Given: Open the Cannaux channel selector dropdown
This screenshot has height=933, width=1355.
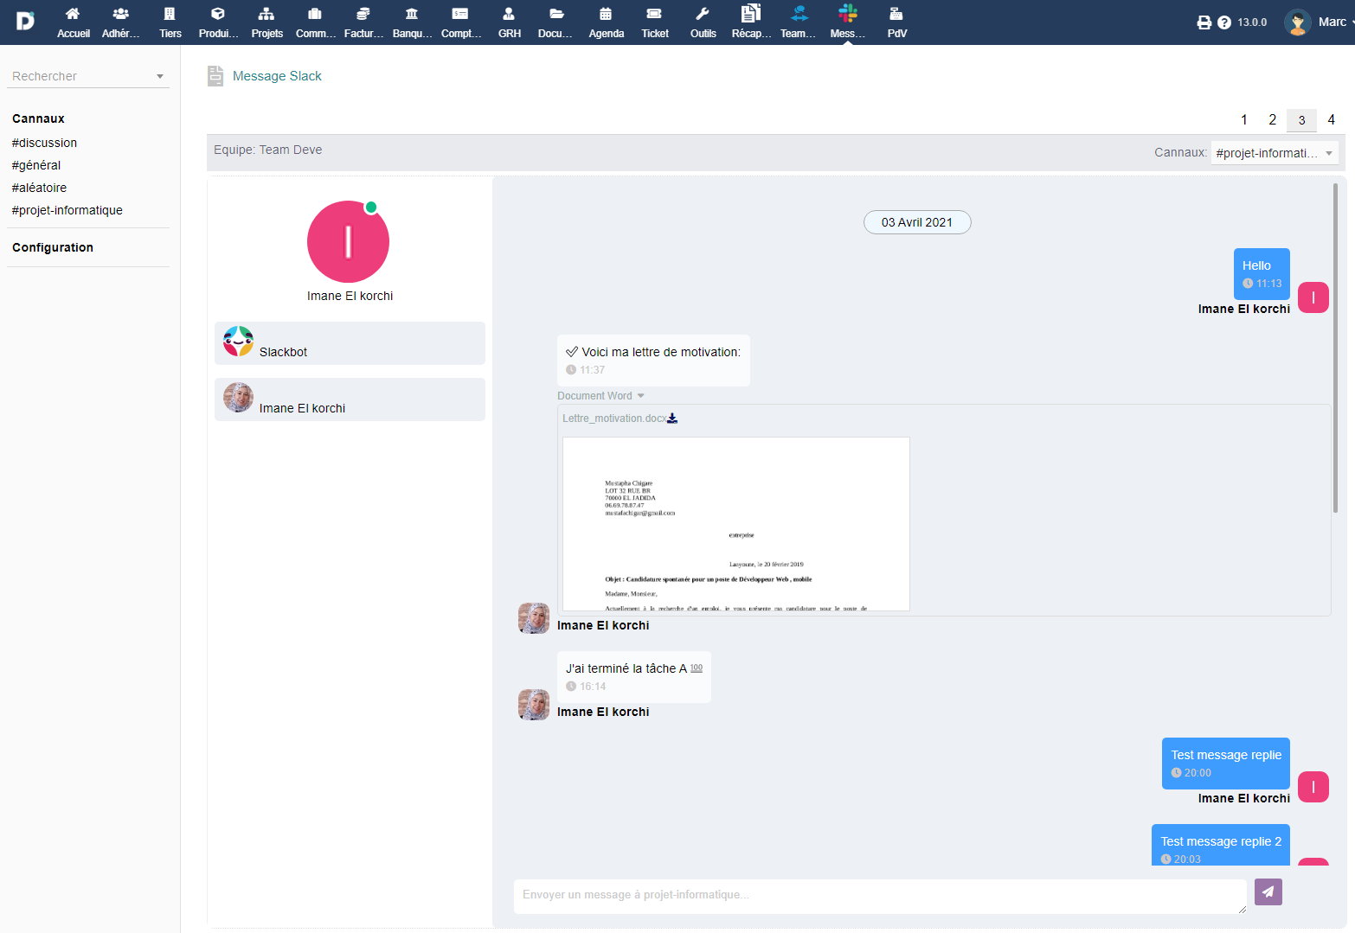Looking at the screenshot, I should click(x=1275, y=153).
